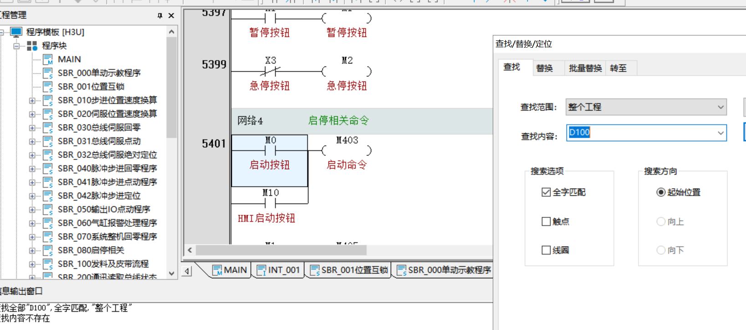Screen dimensions: 746x330
Task: Open the INT_001 editor tab
Action: 279,270
